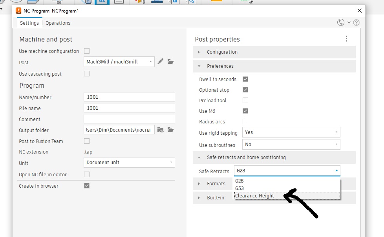
Task: Click the phone support icon
Action: 341,23
